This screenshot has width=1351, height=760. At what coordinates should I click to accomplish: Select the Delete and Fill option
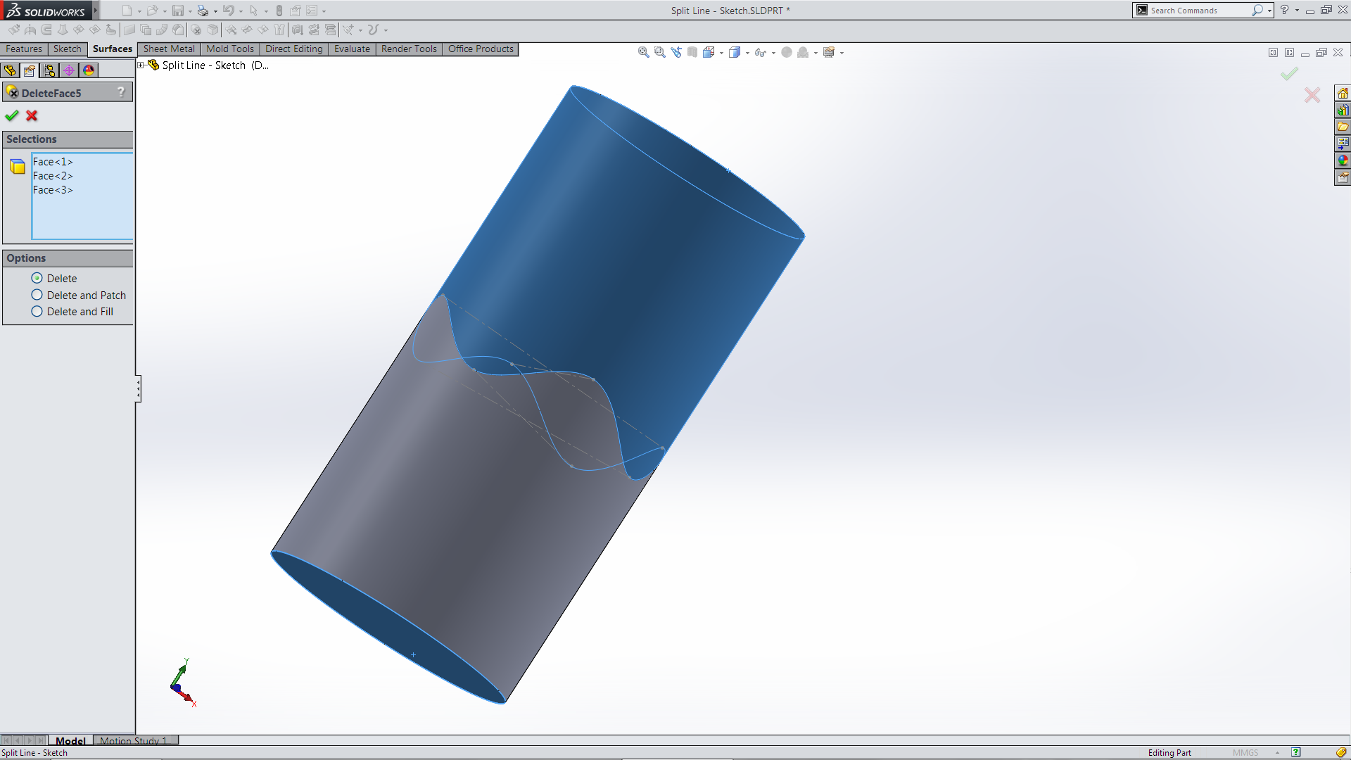pos(37,311)
